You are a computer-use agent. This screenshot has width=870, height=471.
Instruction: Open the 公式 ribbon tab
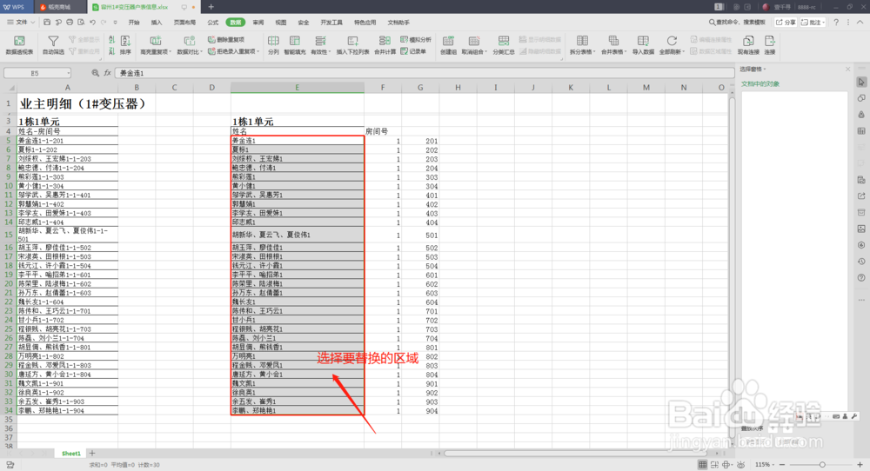pos(212,23)
